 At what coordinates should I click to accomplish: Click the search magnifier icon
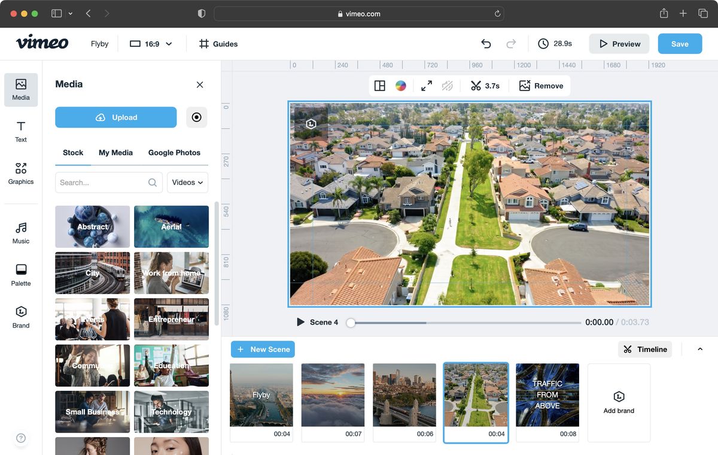tap(153, 183)
